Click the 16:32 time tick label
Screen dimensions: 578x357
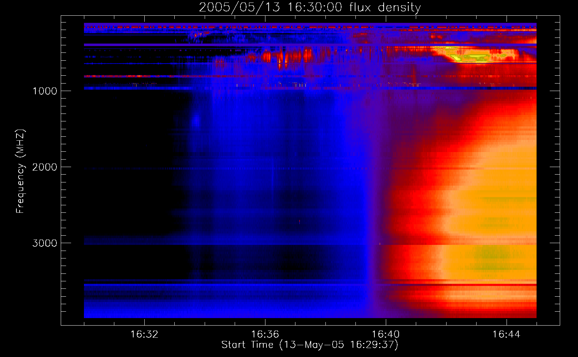144,335
